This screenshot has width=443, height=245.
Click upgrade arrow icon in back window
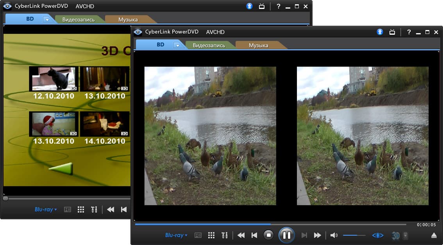[x=250, y=6]
